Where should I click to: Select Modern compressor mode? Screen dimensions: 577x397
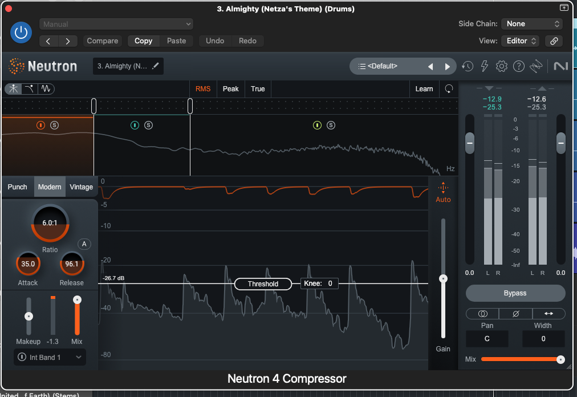coord(50,187)
